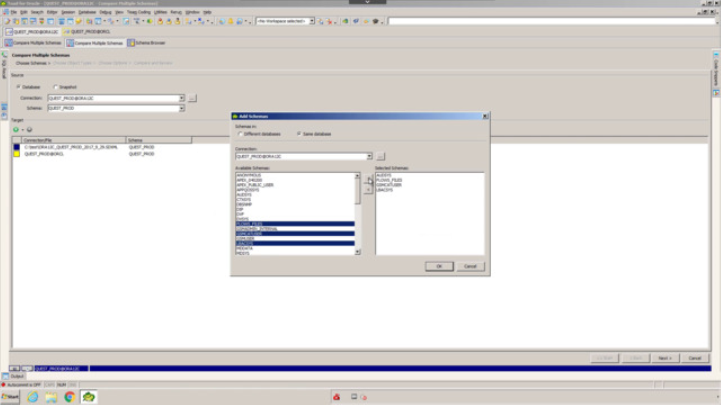
Task: Click the yellow color swatch for QUEST_PROD@ORCL target
Action: [x=16, y=153]
